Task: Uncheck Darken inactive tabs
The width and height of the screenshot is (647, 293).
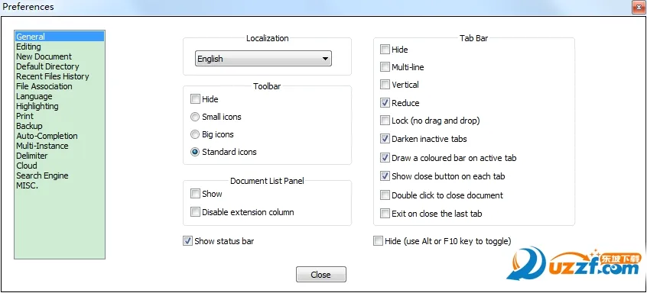Action: pos(385,139)
